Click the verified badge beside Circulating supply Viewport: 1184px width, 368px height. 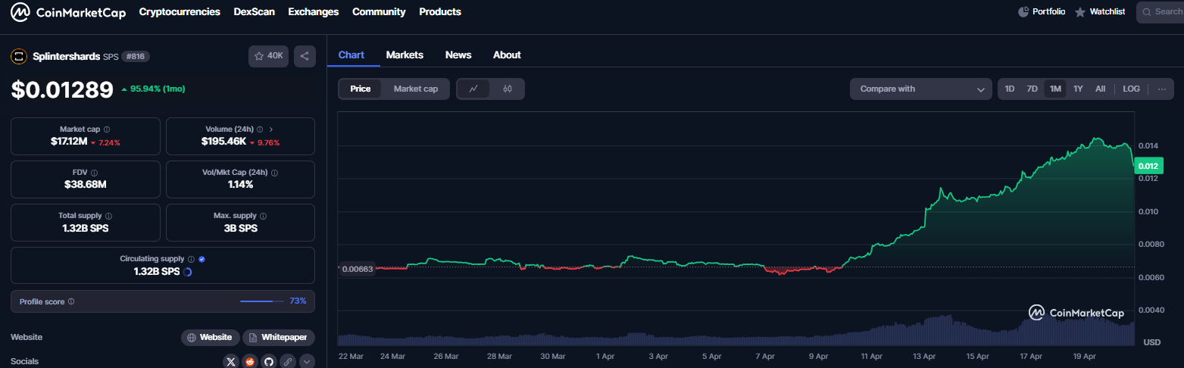click(x=201, y=259)
